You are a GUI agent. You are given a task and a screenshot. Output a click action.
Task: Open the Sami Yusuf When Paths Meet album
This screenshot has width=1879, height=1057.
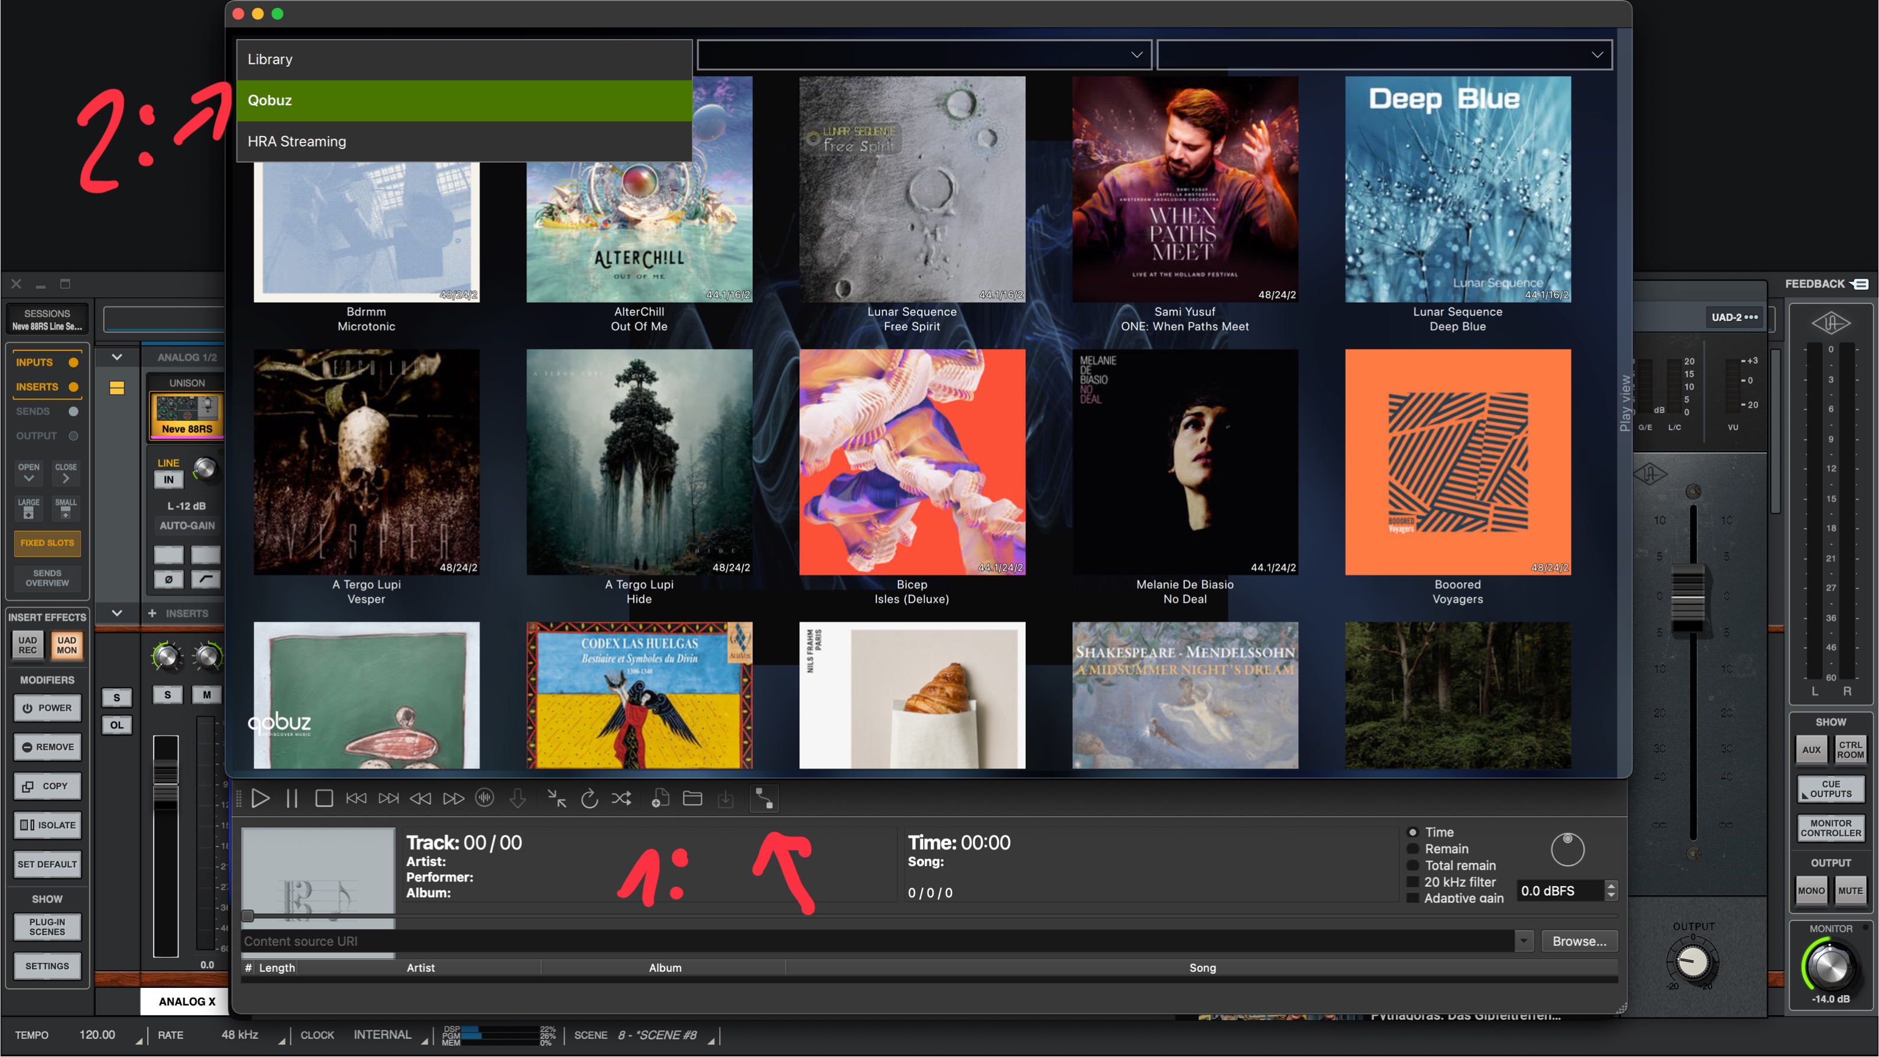click(x=1185, y=190)
